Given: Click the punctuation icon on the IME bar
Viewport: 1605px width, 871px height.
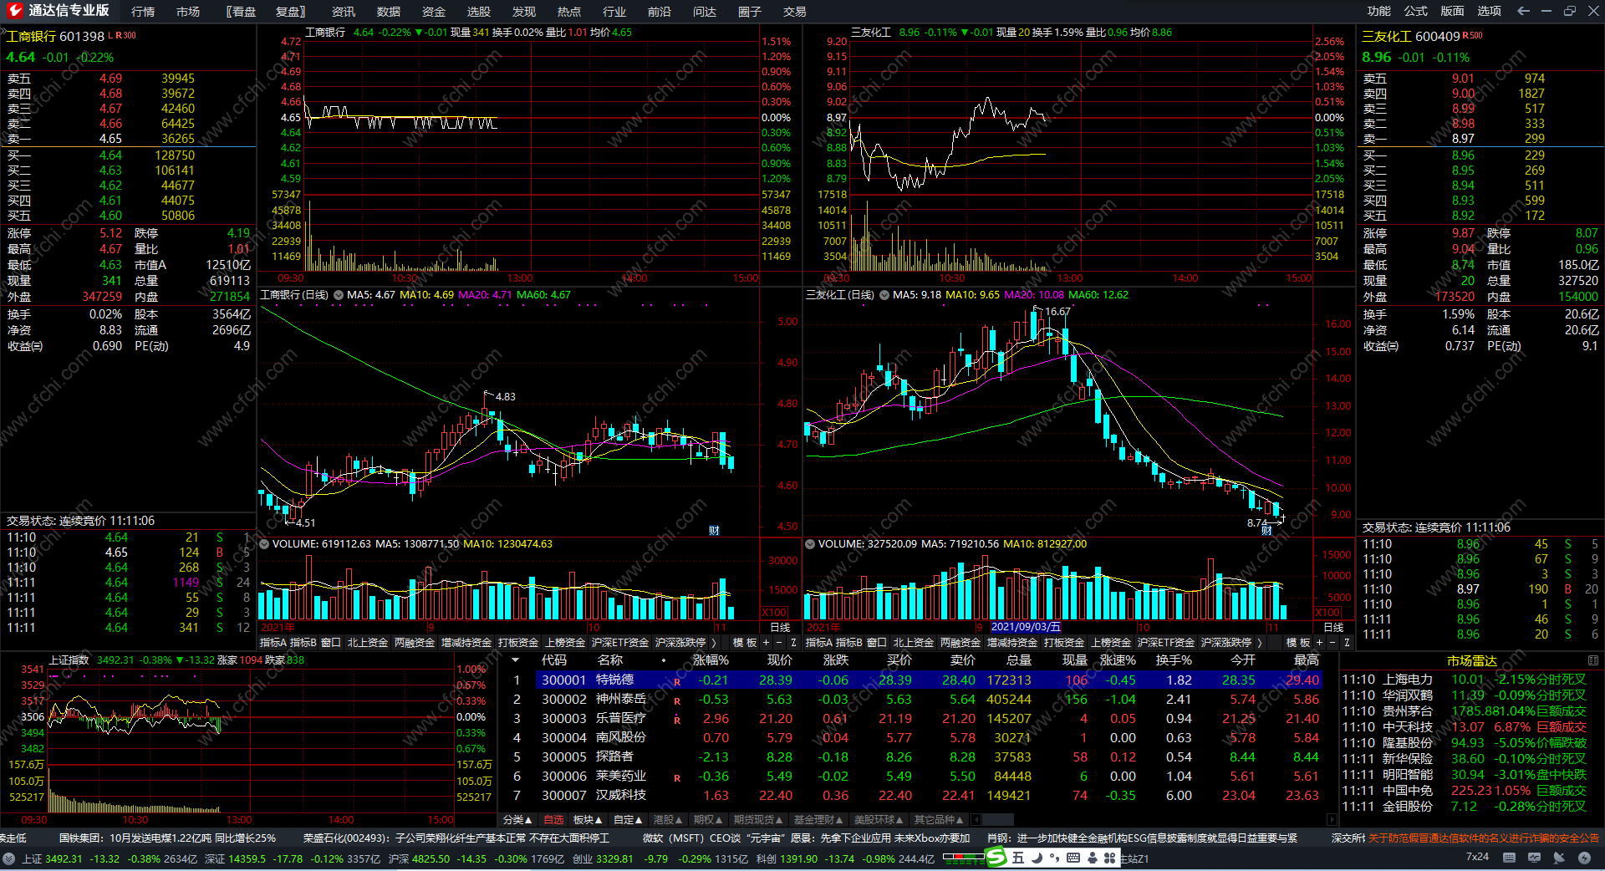Looking at the screenshot, I should pyautogui.click(x=1054, y=858).
